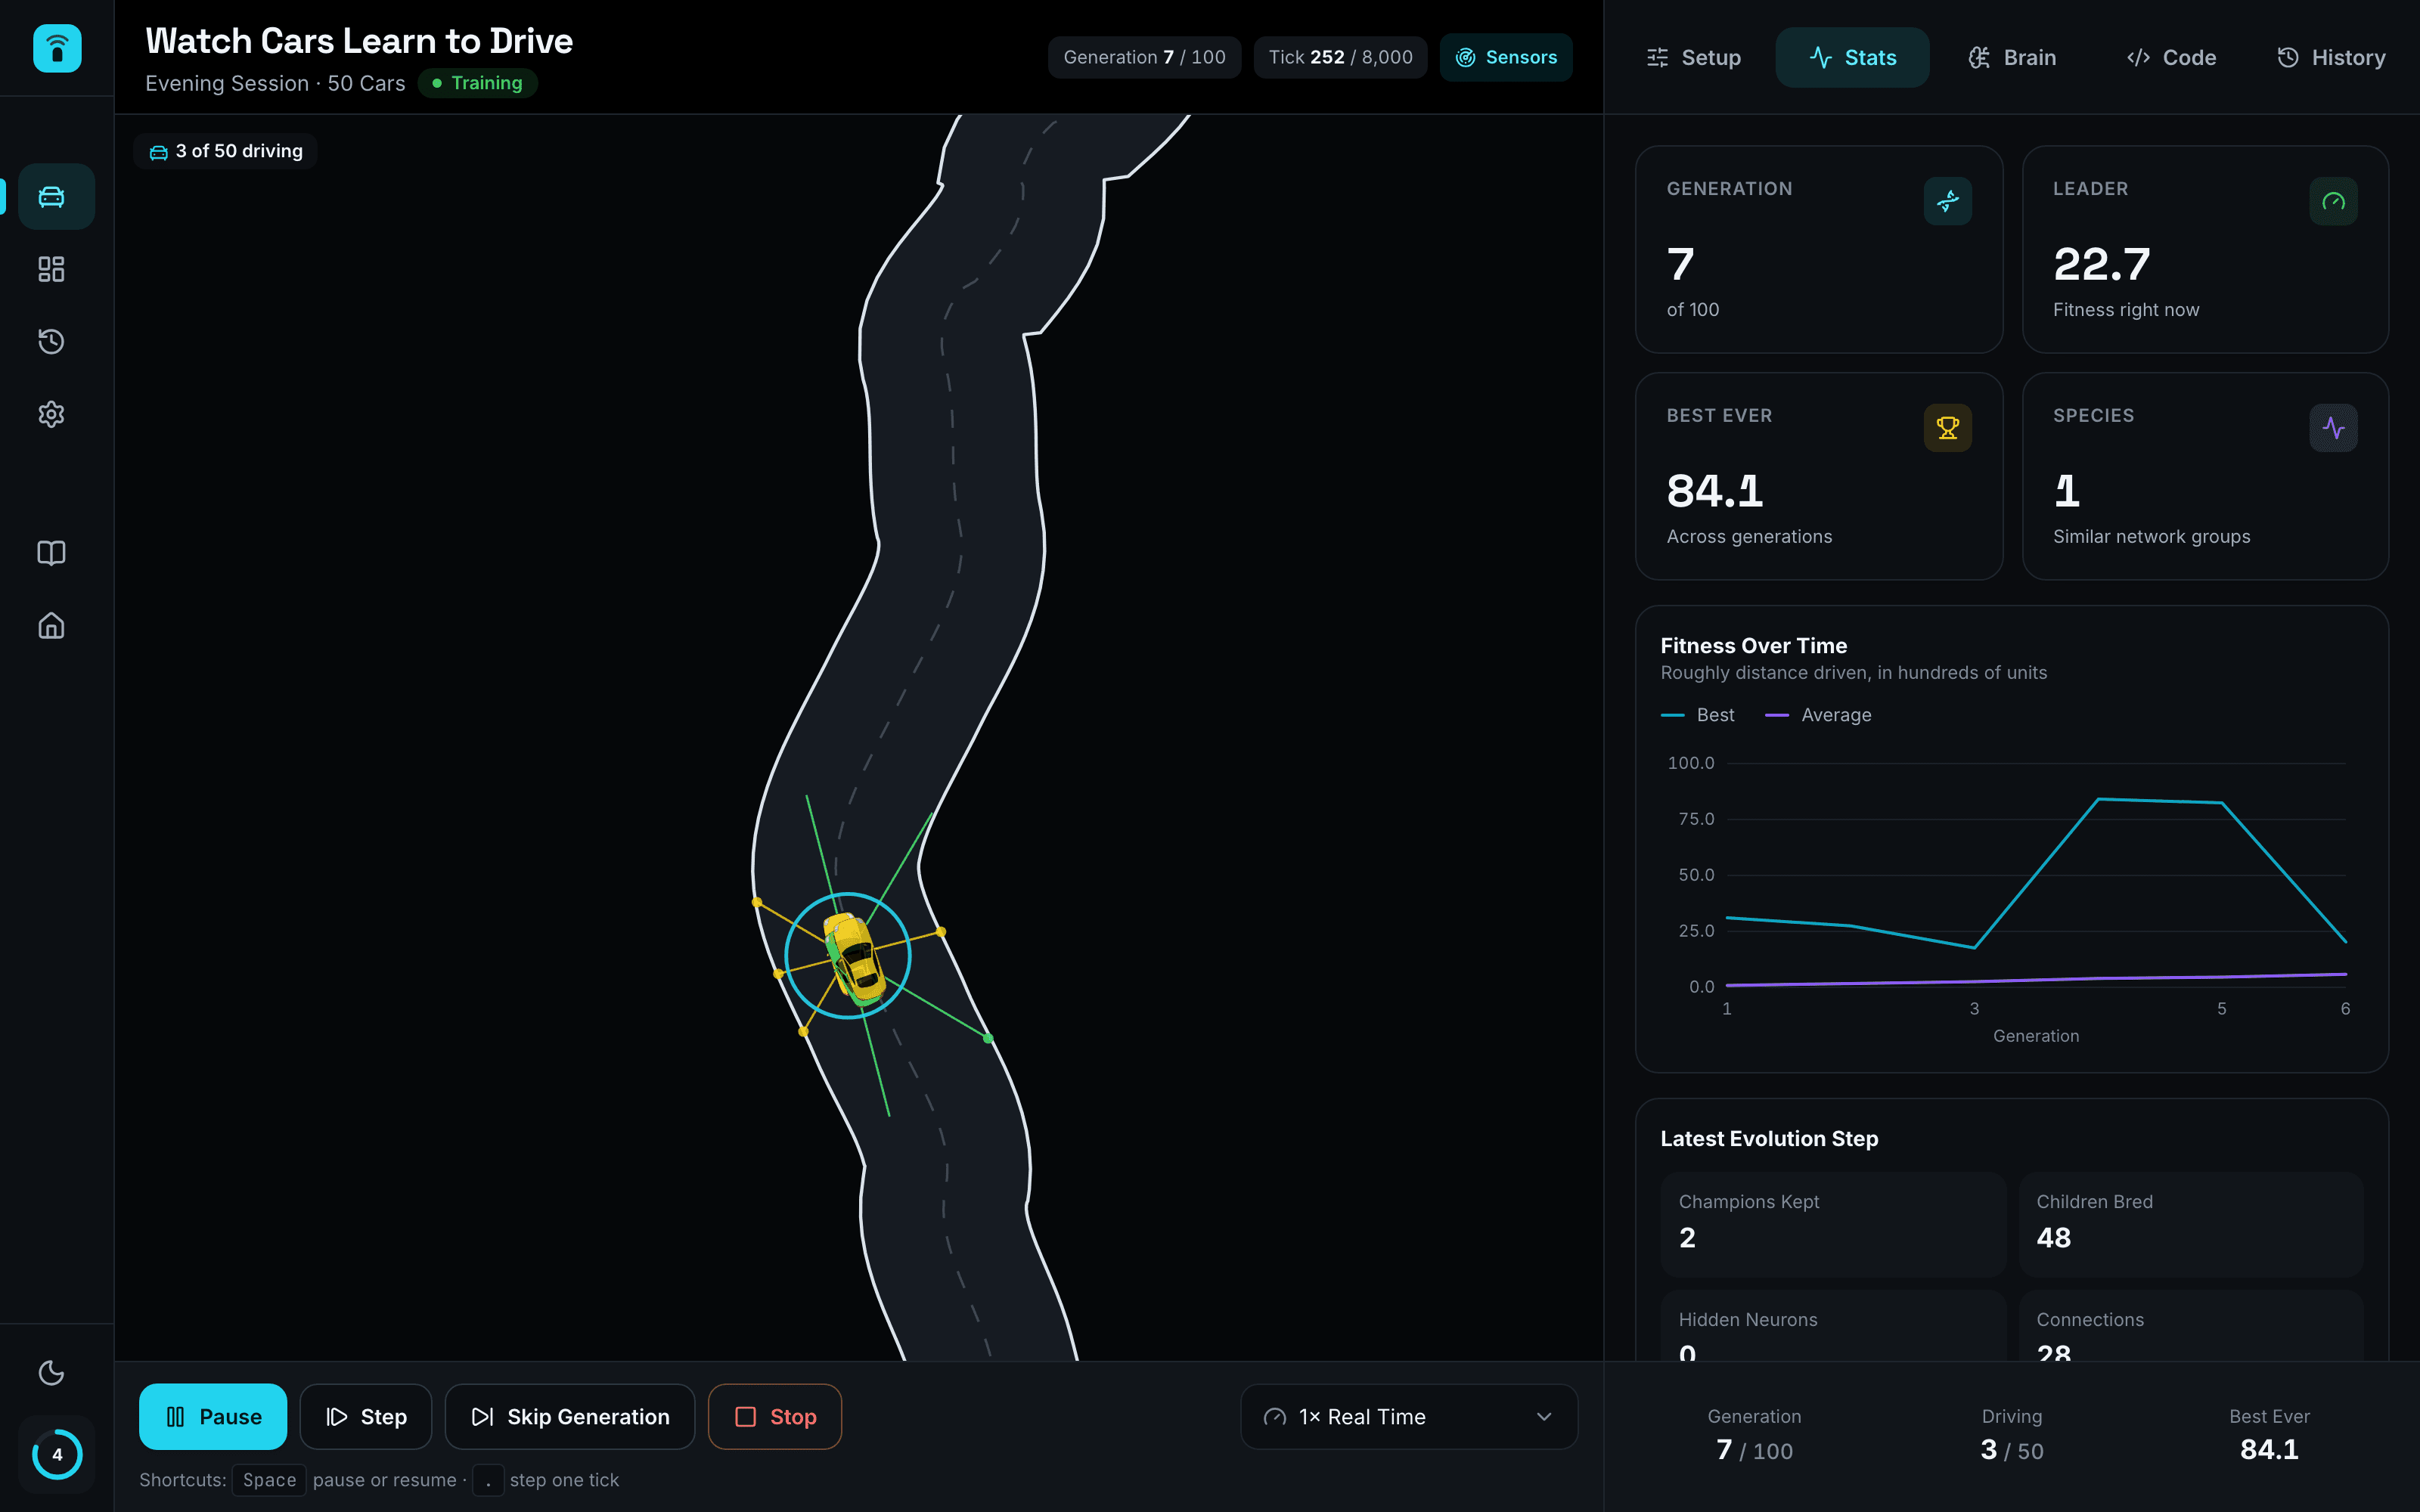The height and width of the screenshot is (1512, 2420).
Task: Click the green Training status pill
Action: (477, 83)
